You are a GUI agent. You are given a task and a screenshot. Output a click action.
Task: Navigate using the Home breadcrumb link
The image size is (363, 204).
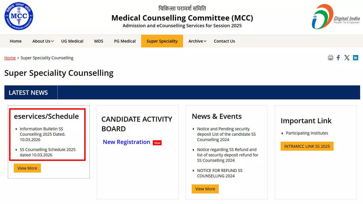pyautogui.click(x=10, y=58)
